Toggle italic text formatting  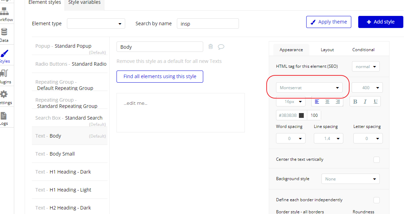[365, 102]
